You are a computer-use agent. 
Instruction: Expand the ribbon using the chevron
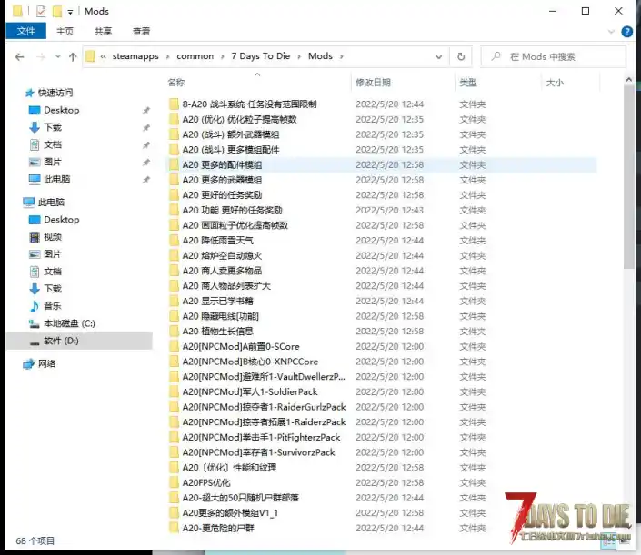click(612, 31)
